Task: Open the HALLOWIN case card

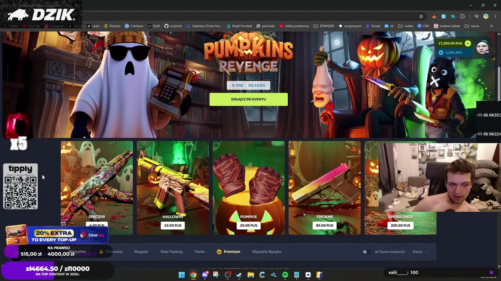Action: 173,188
